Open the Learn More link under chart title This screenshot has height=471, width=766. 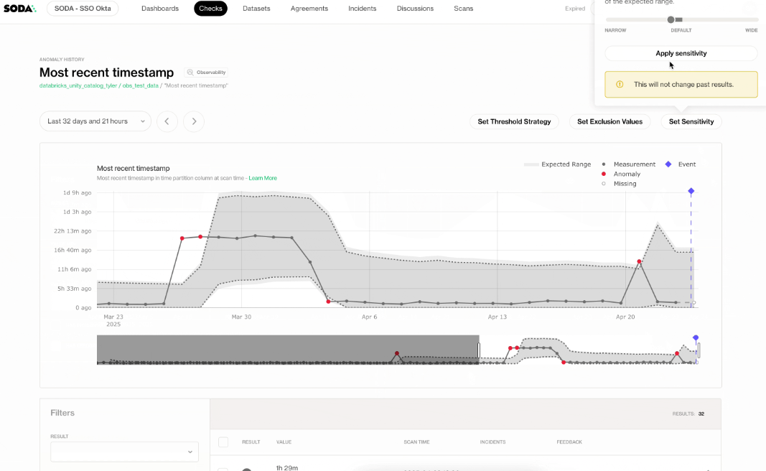[263, 178]
